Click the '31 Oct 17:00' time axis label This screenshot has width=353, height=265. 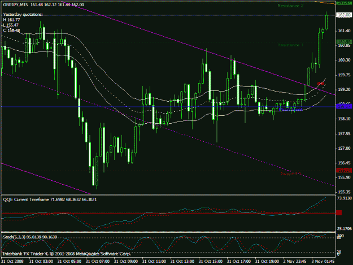tap(239, 262)
